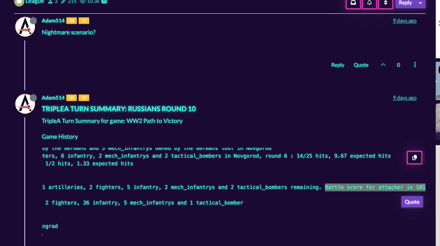
Task: Open the sort posts arrows button
Action: click(x=386, y=3)
